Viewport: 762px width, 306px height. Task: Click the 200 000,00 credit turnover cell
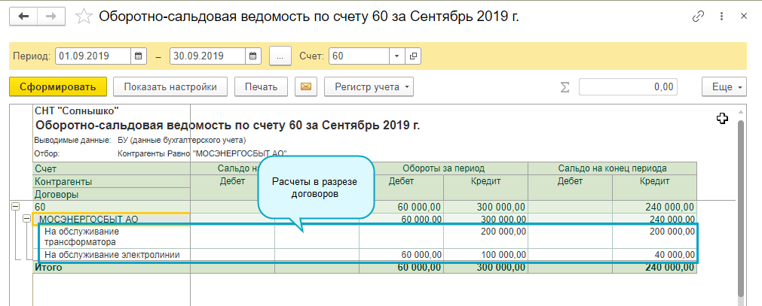[485, 236]
